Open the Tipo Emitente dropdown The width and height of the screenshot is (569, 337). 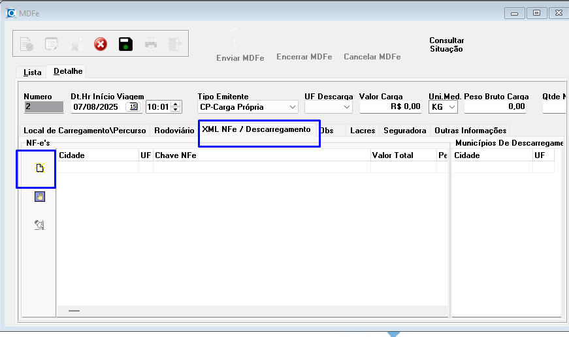point(292,106)
